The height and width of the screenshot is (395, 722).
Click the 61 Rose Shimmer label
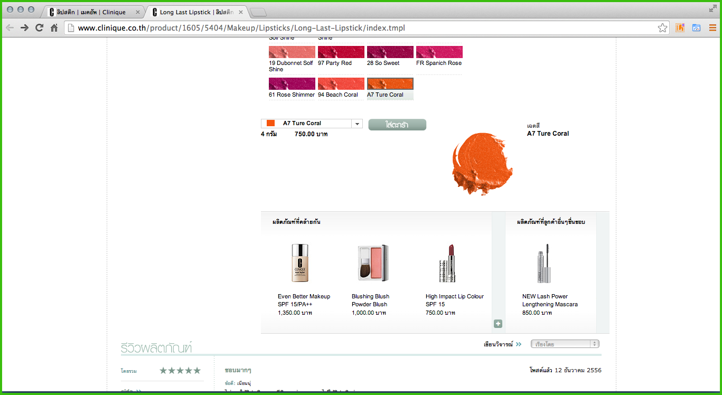click(292, 95)
